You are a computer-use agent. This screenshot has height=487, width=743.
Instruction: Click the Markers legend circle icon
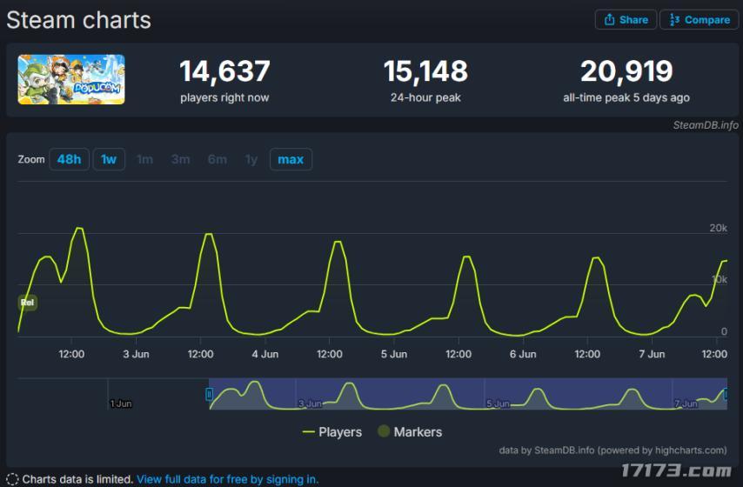click(x=383, y=432)
